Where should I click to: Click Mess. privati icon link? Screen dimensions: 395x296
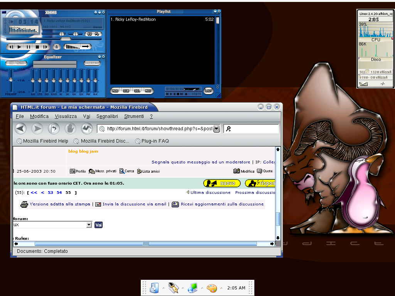tap(102, 171)
